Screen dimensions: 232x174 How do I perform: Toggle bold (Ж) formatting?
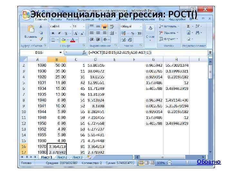(x=53, y=34)
